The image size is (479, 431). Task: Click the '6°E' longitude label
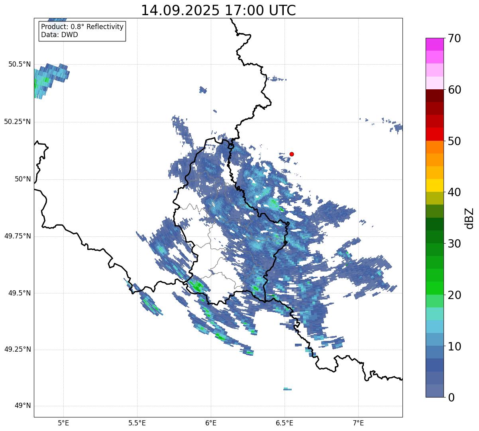(211, 423)
